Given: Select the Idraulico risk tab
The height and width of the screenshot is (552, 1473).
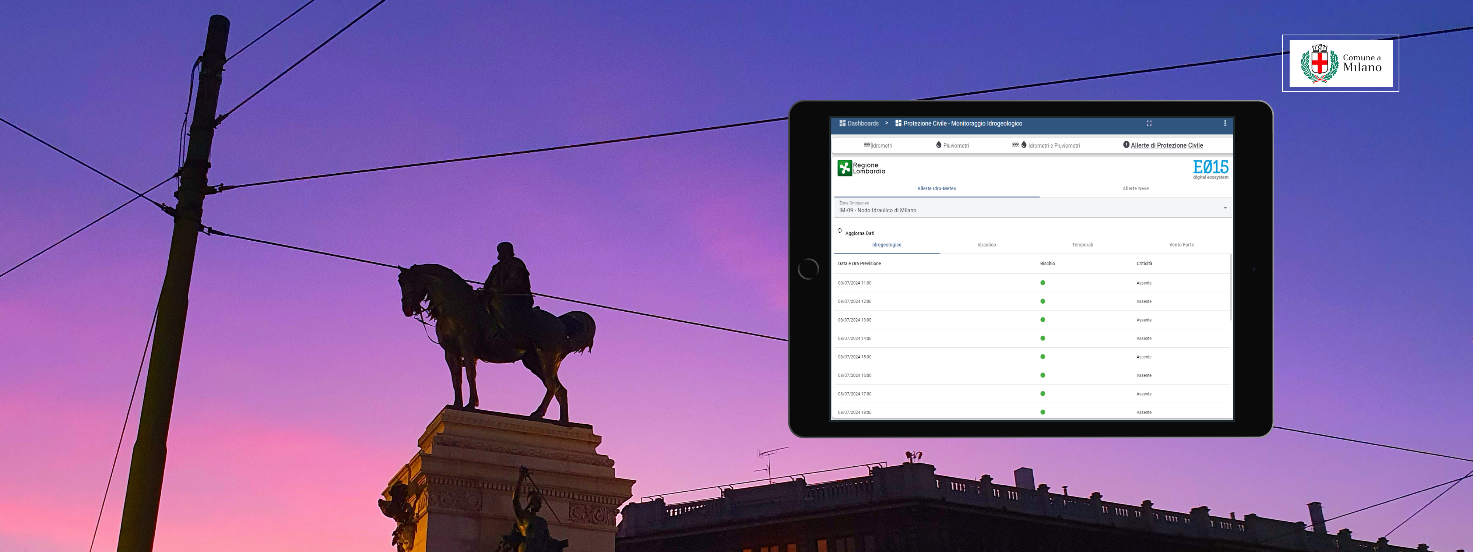Looking at the screenshot, I should tap(987, 245).
